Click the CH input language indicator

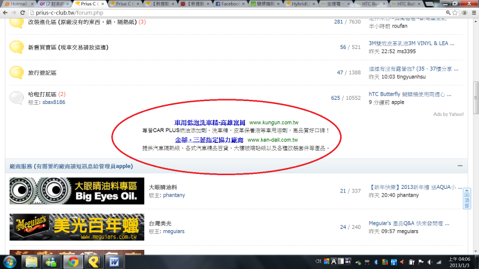[318, 261]
